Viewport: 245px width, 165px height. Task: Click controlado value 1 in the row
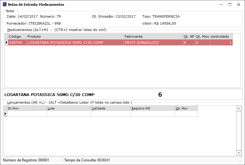tap(221, 43)
